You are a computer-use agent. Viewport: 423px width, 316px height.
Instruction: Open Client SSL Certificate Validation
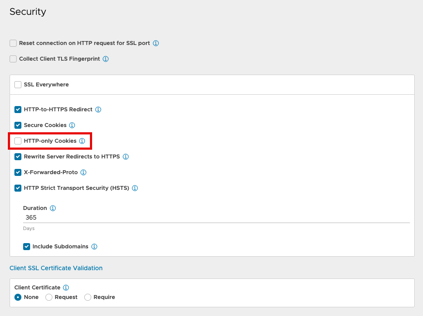[x=56, y=268]
